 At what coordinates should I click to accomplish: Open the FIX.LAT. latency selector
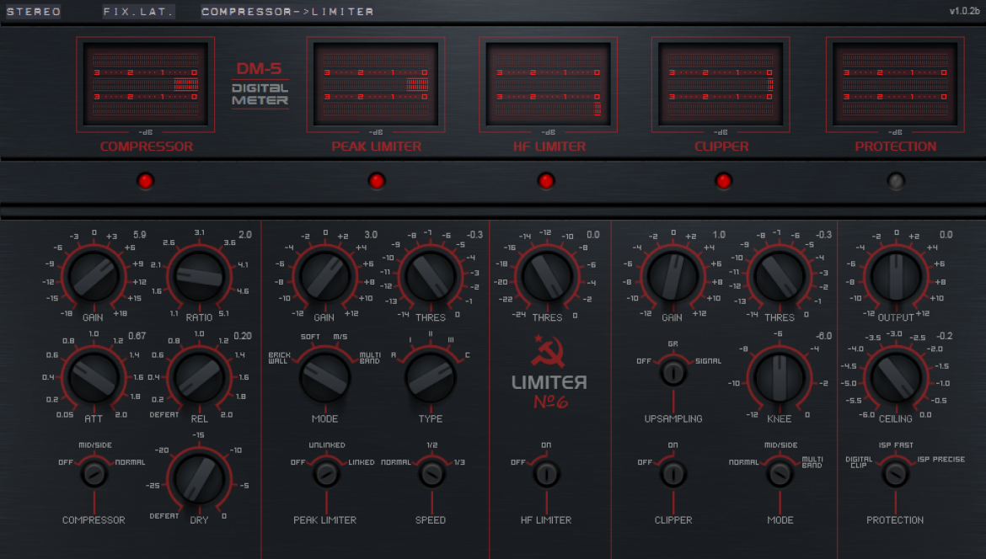tap(138, 11)
